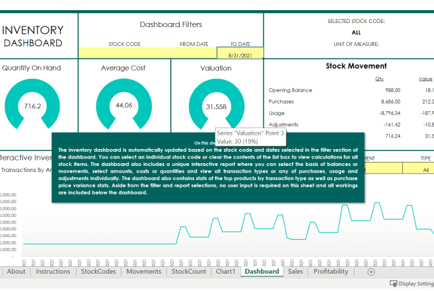The height and width of the screenshot is (298, 434).
Task: Add a new sheet with plus icon
Action: point(371,272)
